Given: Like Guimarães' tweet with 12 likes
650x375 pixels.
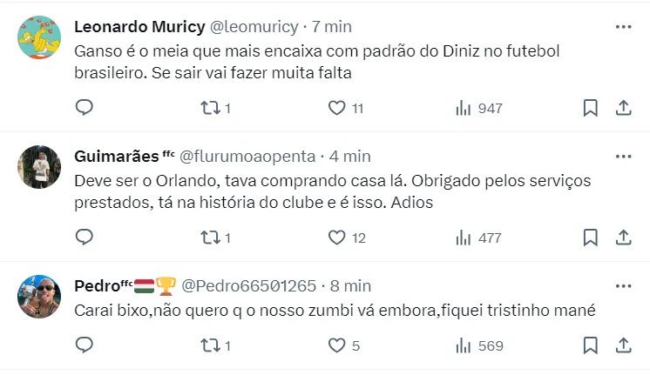Looking at the screenshot, I should point(337,237).
